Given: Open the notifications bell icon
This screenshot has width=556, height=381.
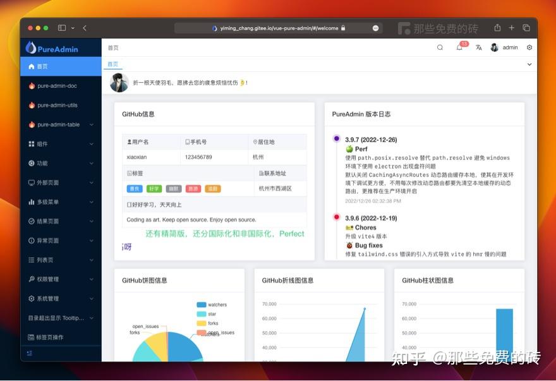Looking at the screenshot, I should pyautogui.click(x=459, y=47).
